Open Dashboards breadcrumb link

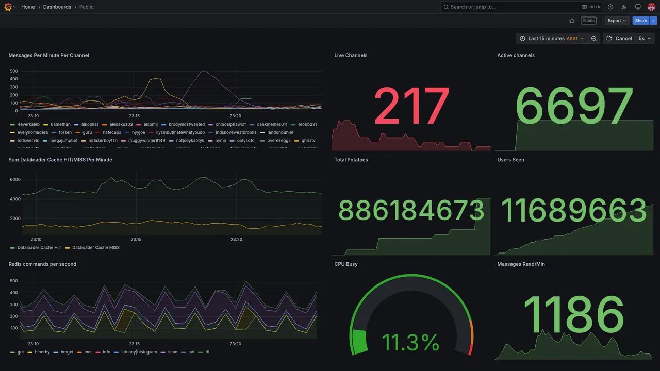57,7
